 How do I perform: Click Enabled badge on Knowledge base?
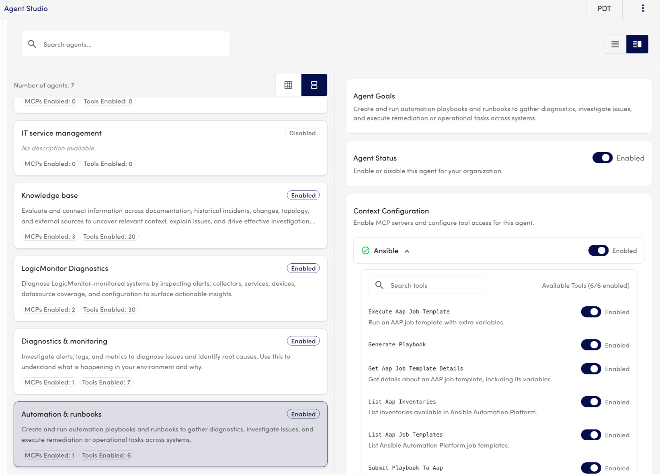303,195
